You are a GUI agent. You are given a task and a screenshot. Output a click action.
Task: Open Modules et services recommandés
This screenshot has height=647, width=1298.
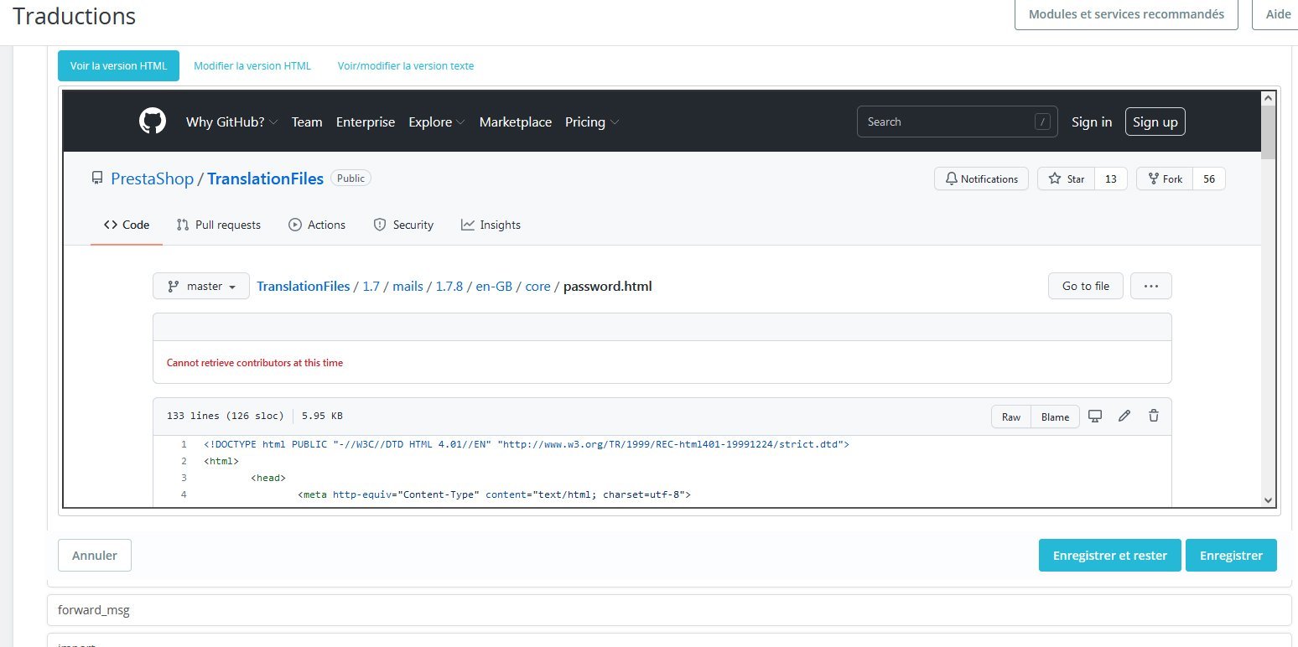tap(1126, 14)
